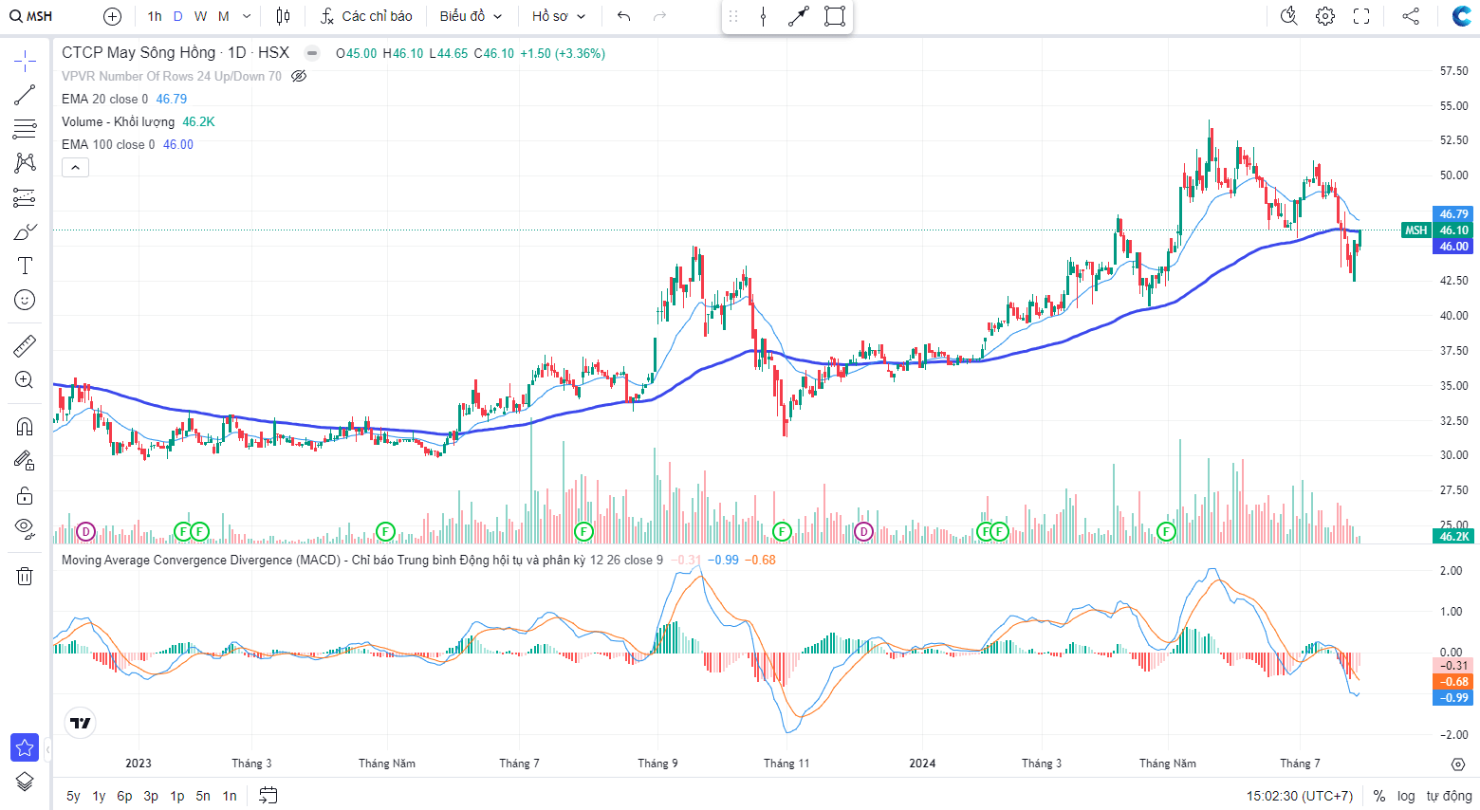The height and width of the screenshot is (810, 1480).
Task: Select the brush drawing tool
Action: 25,231
